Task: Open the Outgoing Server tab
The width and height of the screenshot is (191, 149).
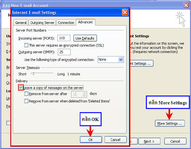Action: point(42,23)
